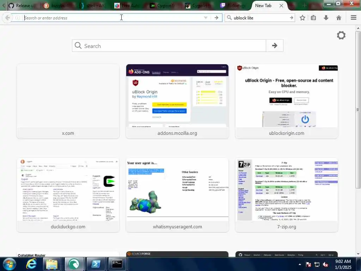Bookmark this page with star icon
The width and height of the screenshot is (361, 271).
(x=302, y=18)
